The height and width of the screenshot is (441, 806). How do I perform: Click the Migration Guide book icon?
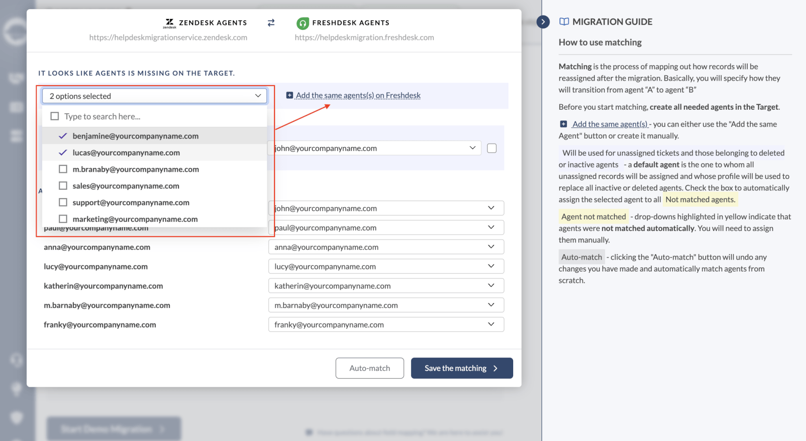564,22
